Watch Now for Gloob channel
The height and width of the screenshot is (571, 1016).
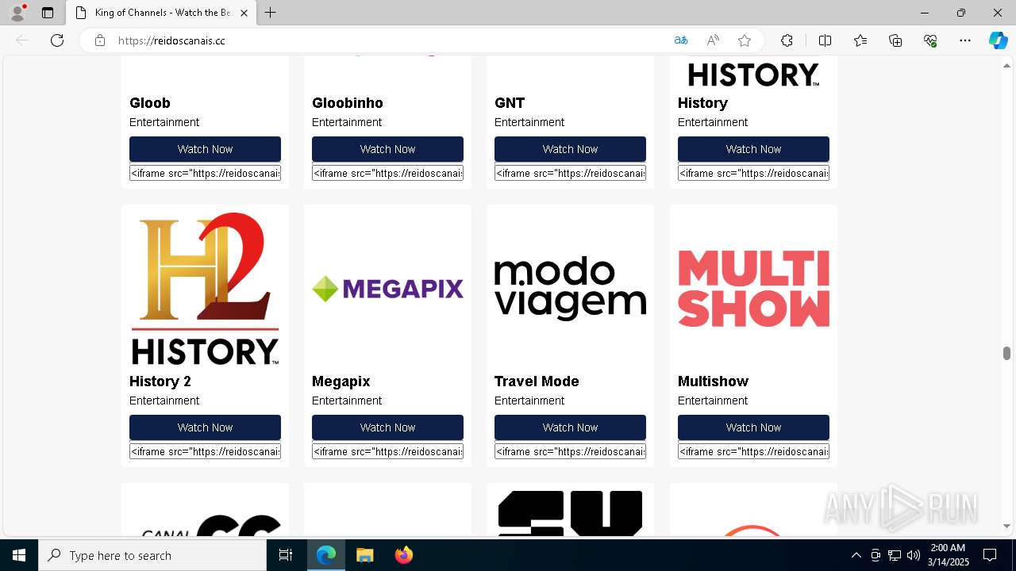pyautogui.click(x=205, y=149)
